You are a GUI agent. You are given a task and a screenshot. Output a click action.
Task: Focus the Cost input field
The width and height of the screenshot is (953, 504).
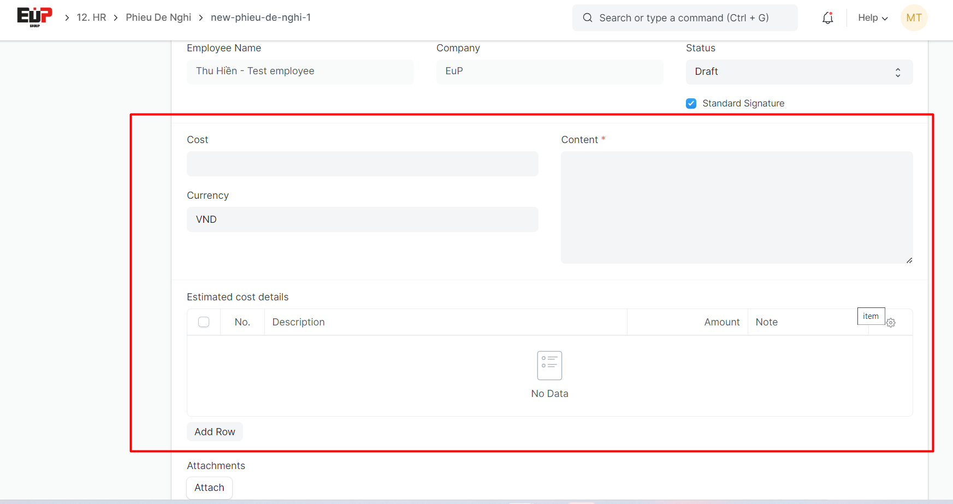[x=362, y=164]
